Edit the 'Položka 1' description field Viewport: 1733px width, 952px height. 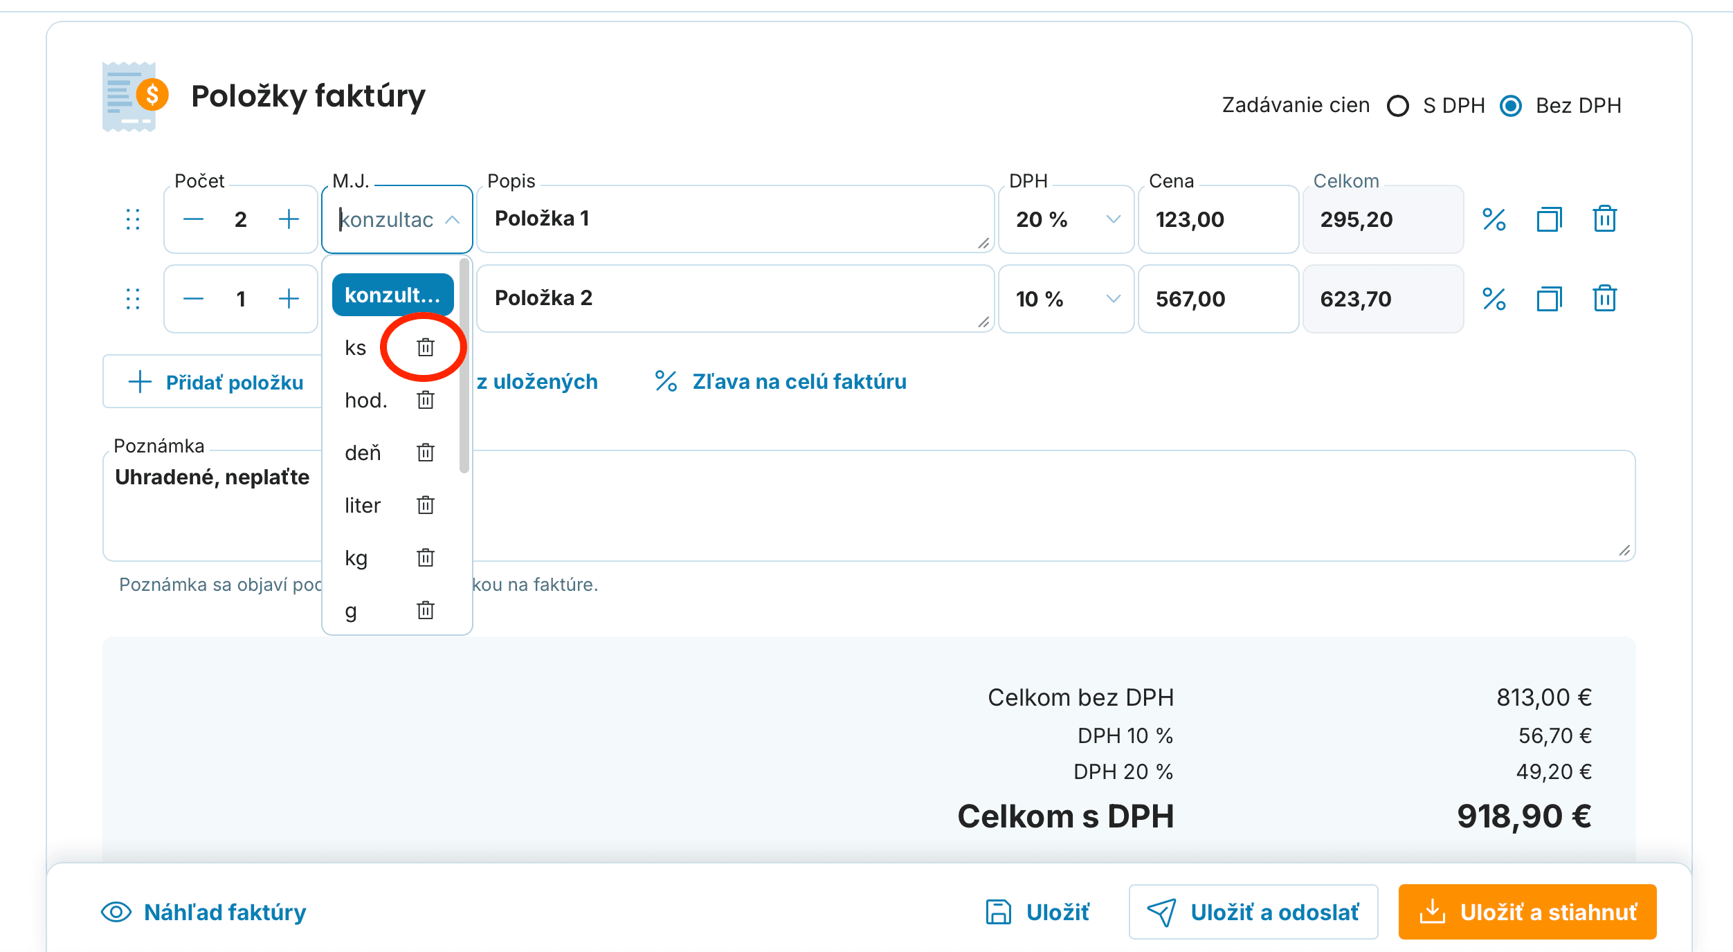tap(735, 219)
